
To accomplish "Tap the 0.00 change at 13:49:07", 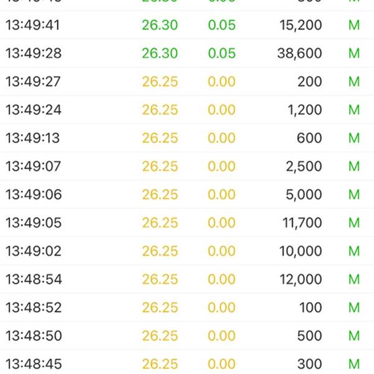I will tap(222, 166).
